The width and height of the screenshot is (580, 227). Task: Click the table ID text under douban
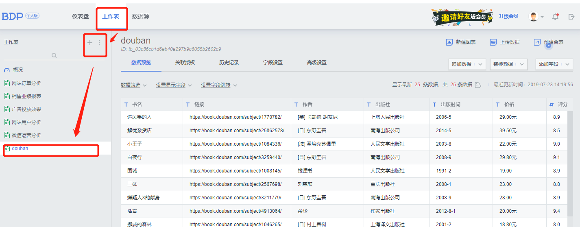pos(171,49)
